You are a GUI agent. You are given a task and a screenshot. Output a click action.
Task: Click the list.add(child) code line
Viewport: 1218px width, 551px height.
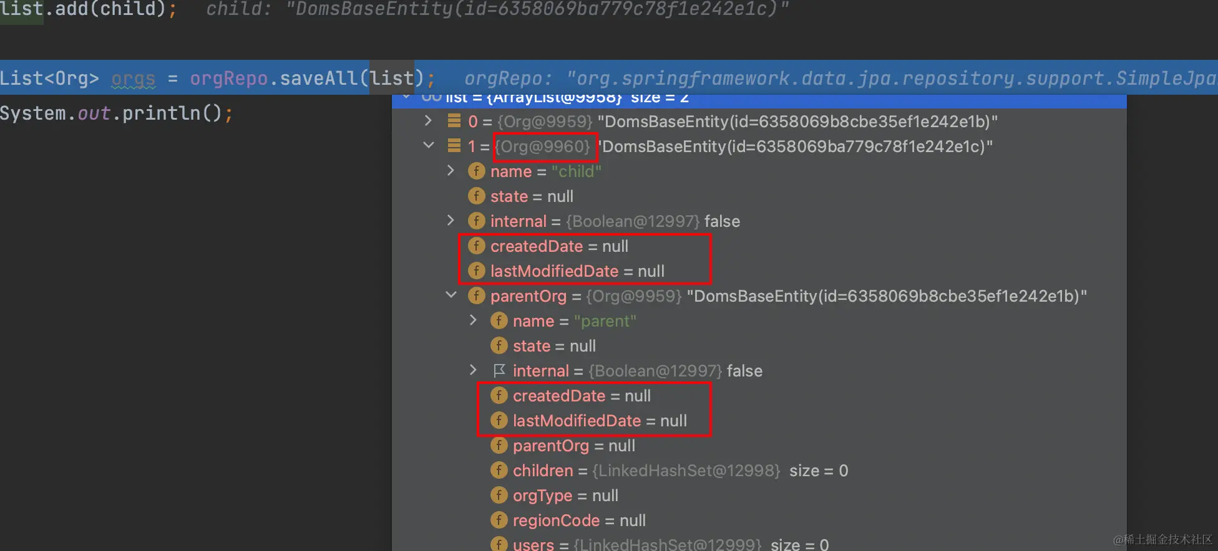coord(88,9)
